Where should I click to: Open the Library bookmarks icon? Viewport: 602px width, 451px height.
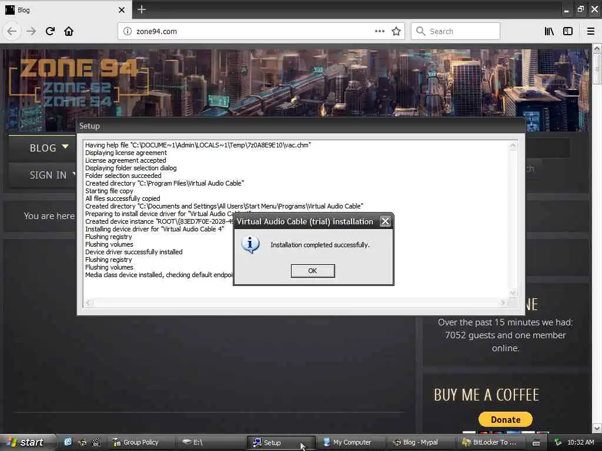(549, 31)
